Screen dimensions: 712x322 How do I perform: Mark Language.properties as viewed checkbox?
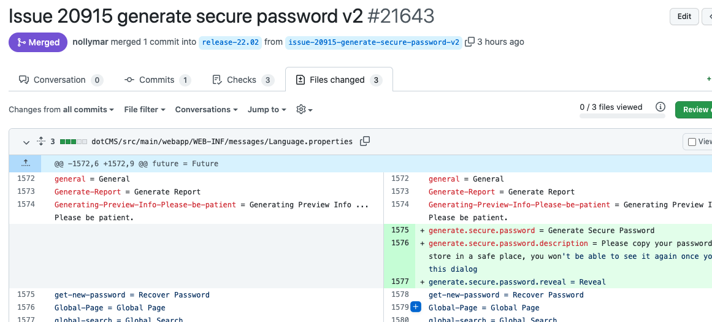tap(692, 142)
